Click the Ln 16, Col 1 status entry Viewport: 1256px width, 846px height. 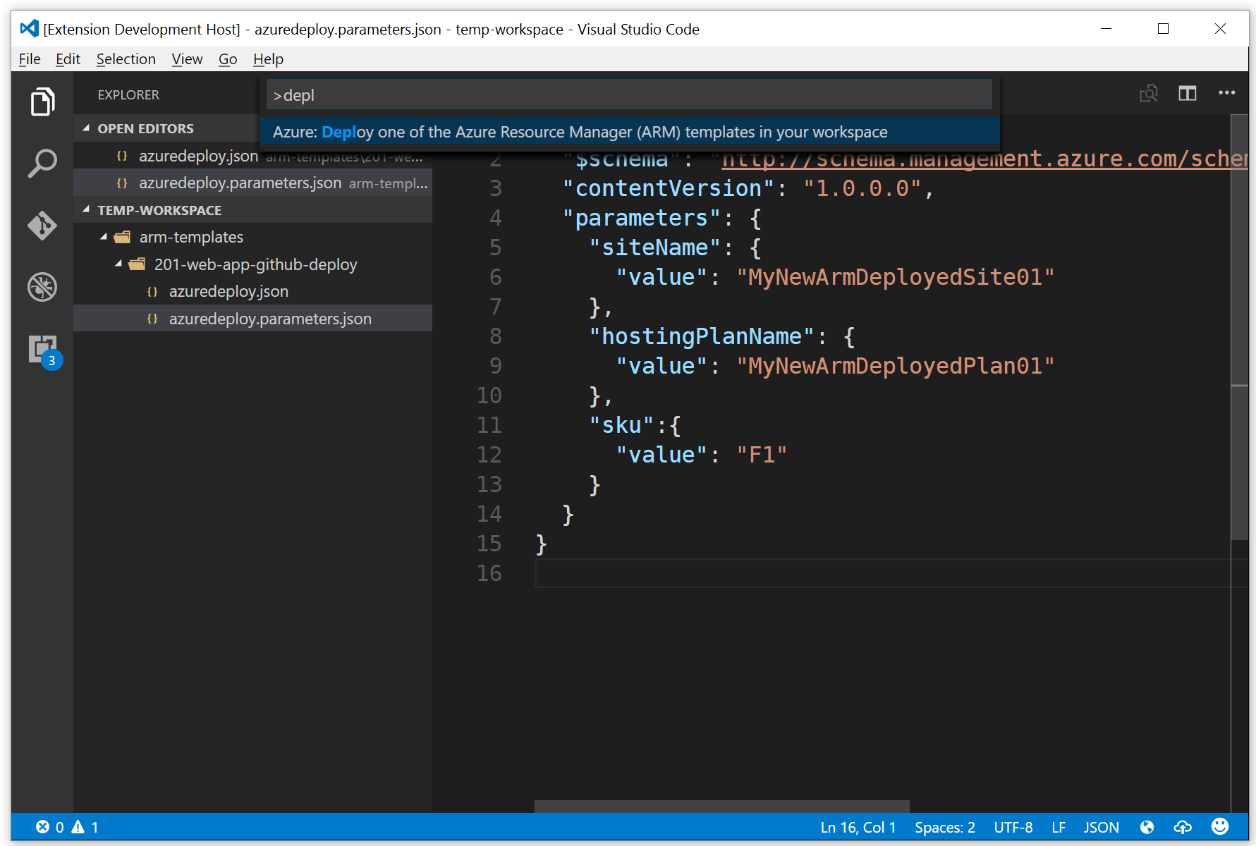pos(858,827)
